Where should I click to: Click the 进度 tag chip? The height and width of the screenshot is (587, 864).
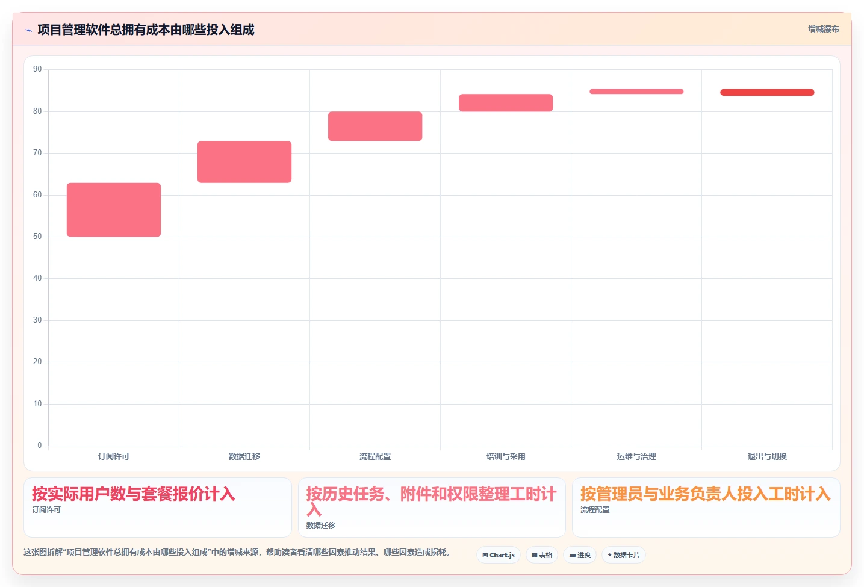click(580, 555)
